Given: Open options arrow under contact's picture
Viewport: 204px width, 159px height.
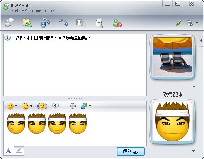Looking at the screenshot, I should click(x=193, y=87).
